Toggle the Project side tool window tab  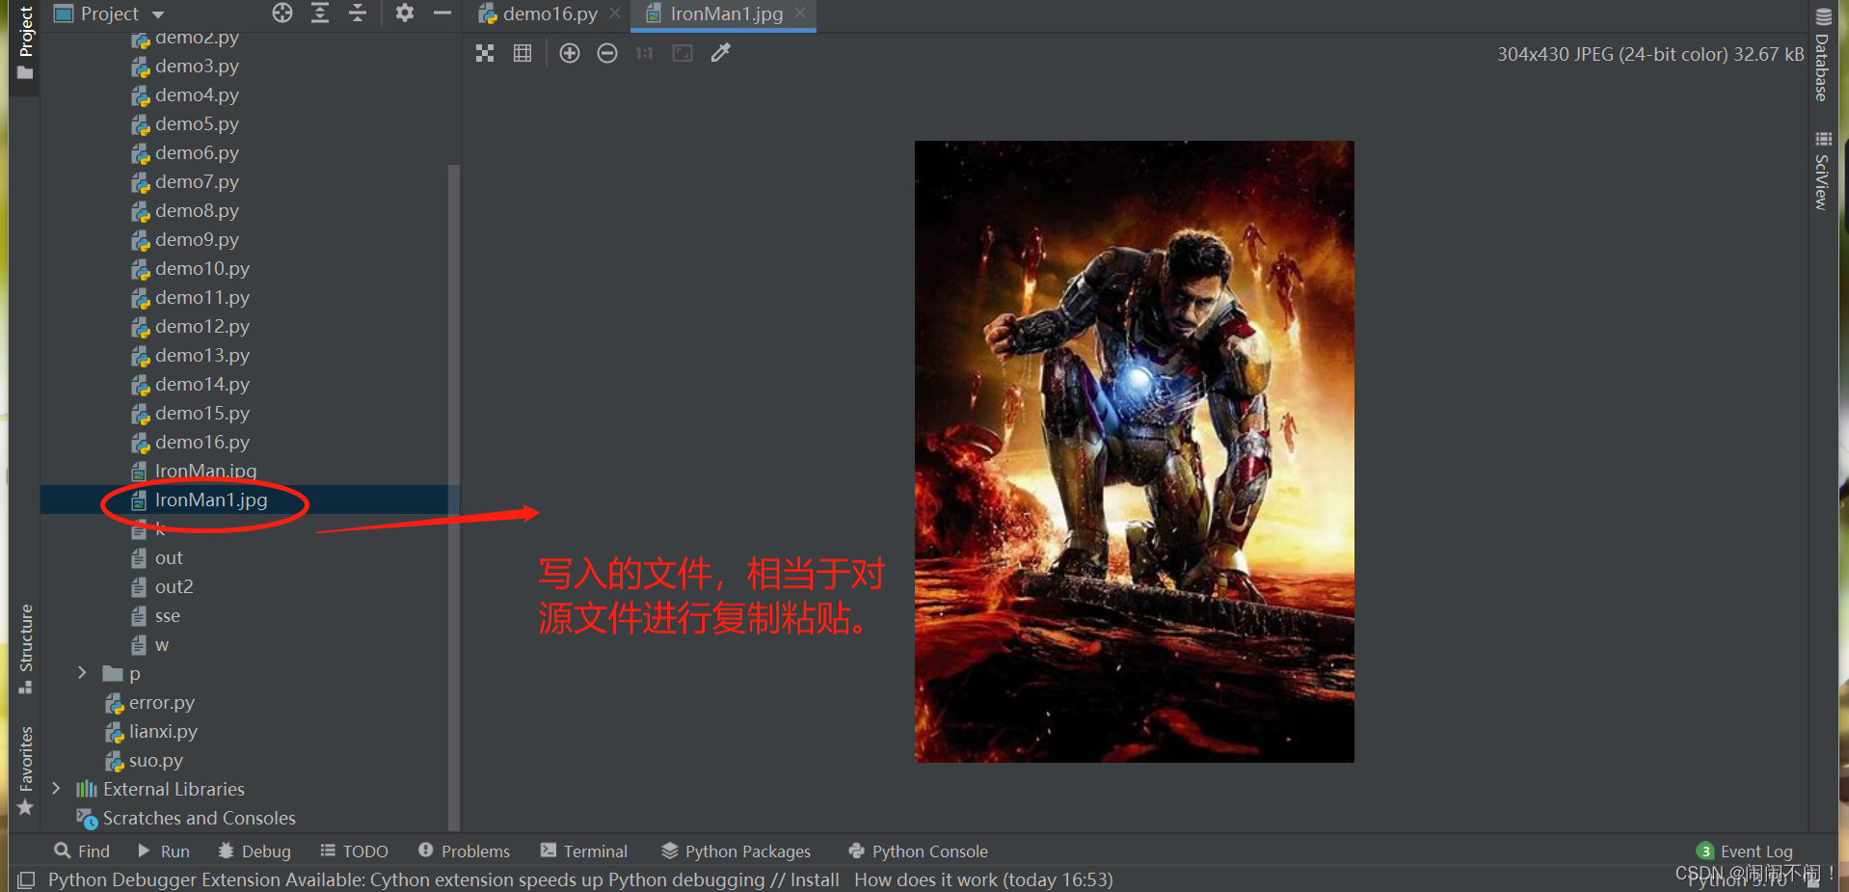click(25, 44)
